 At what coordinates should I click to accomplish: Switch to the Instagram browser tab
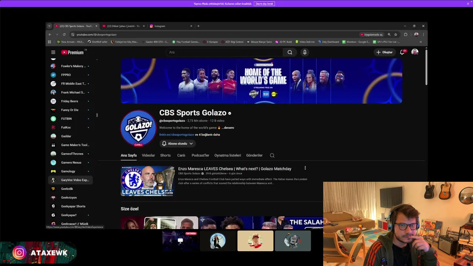(x=171, y=26)
